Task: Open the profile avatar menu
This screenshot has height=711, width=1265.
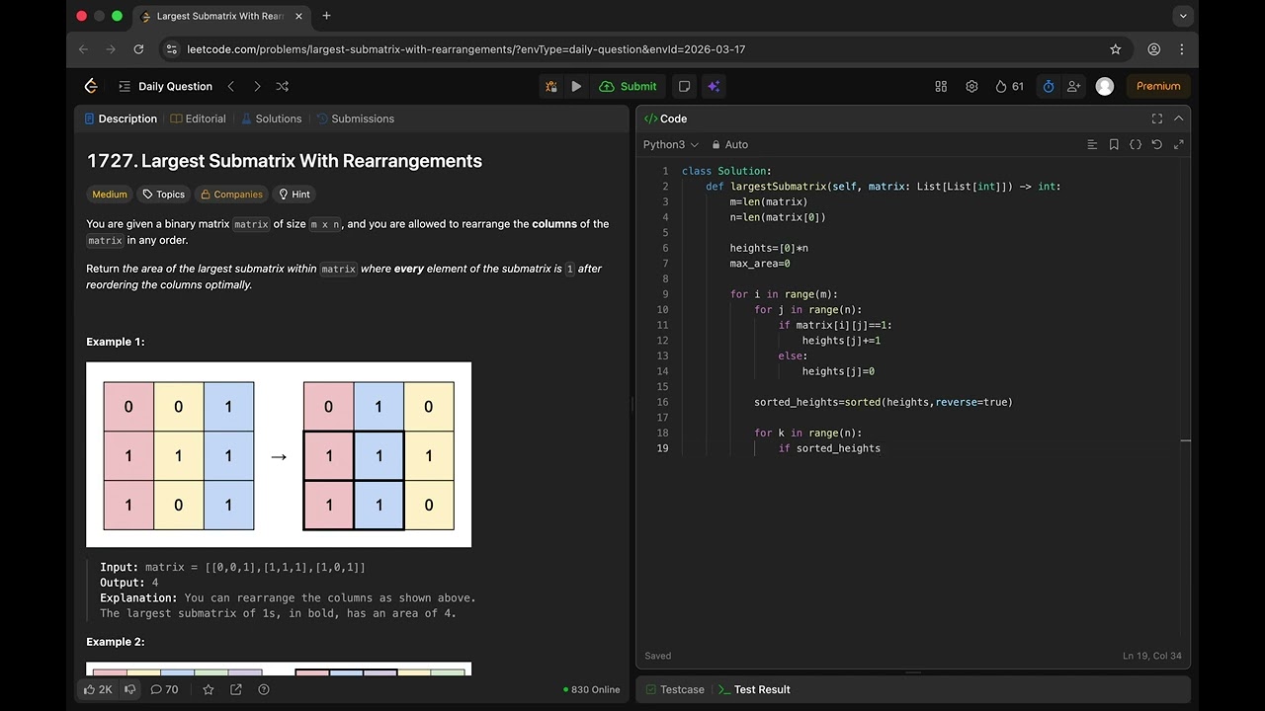Action: click(x=1105, y=86)
